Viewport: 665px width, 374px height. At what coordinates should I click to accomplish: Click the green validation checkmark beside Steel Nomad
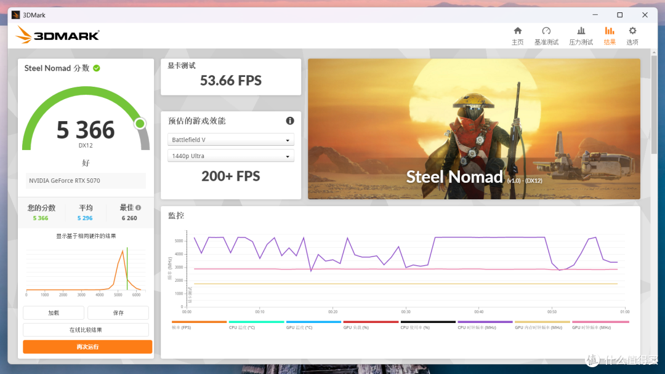pyautogui.click(x=97, y=68)
